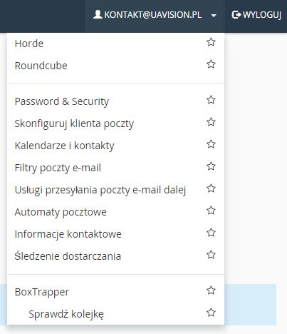Toggle star beside Skonfiguruj klienta poczty
Viewport: 287px width, 334px height.
click(211, 122)
